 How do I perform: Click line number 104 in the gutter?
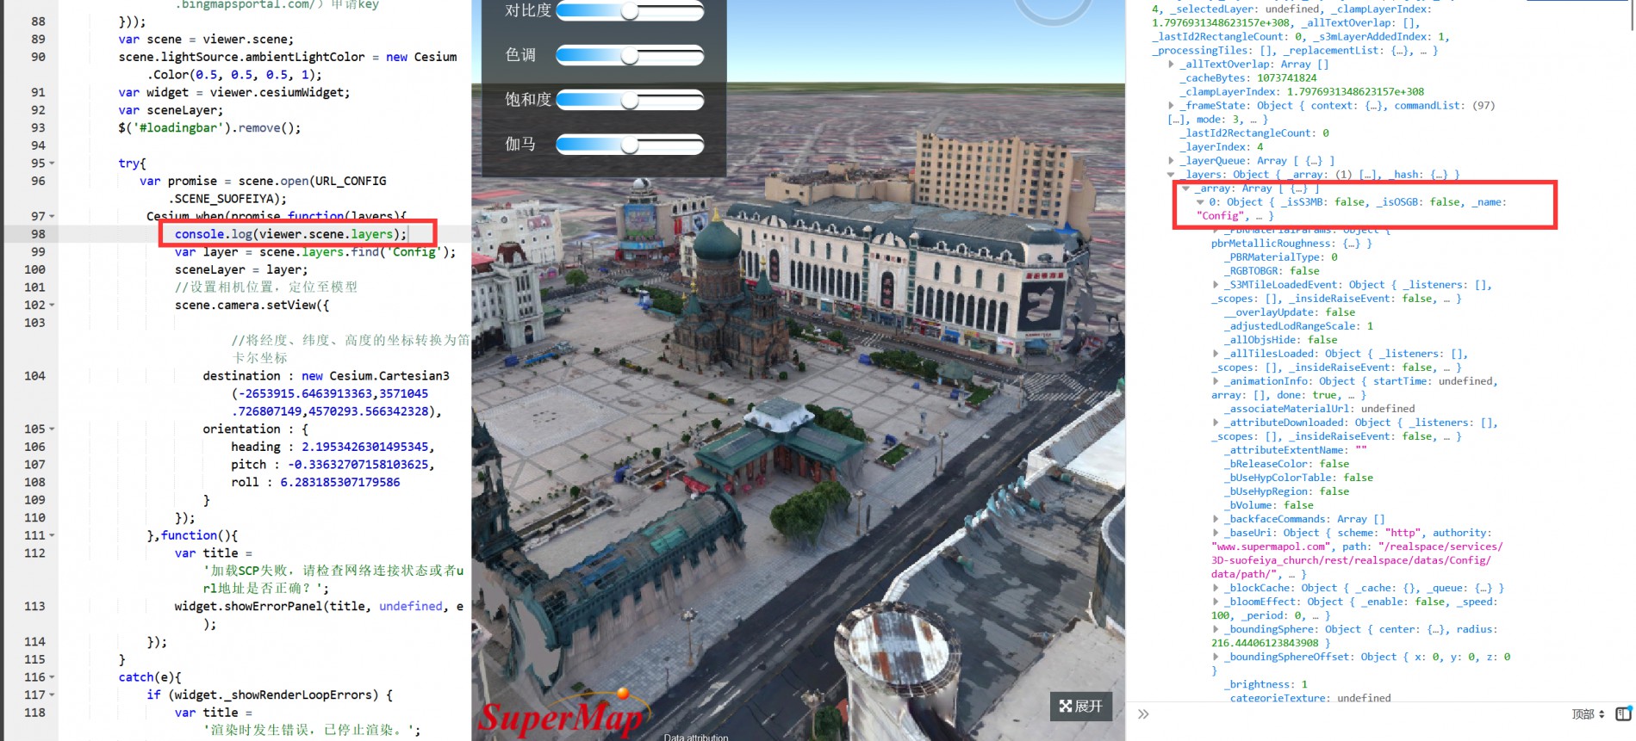34,376
